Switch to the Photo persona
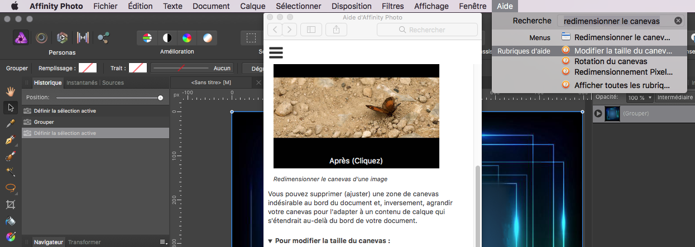Screen dimensions: 695x247 click(x=21, y=38)
